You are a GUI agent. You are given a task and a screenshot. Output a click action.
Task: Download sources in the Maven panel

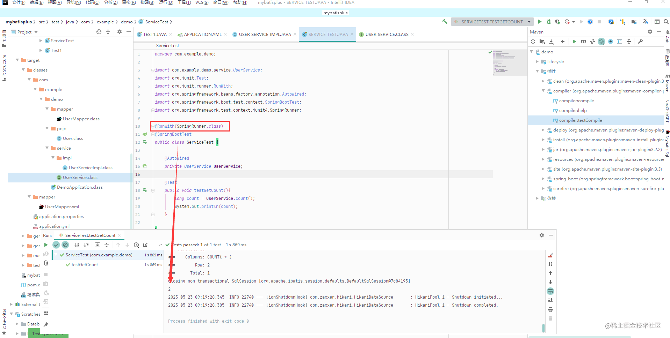pyautogui.click(x=552, y=42)
